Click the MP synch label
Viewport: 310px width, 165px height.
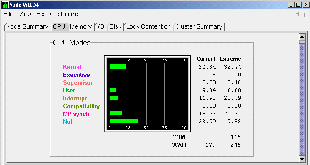(x=76, y=114)
